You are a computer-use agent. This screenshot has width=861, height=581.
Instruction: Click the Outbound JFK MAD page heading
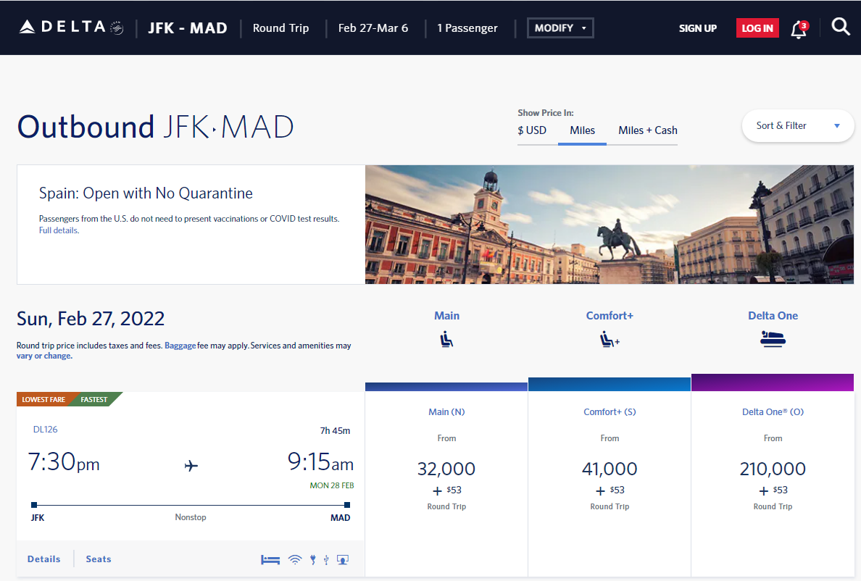155,127
